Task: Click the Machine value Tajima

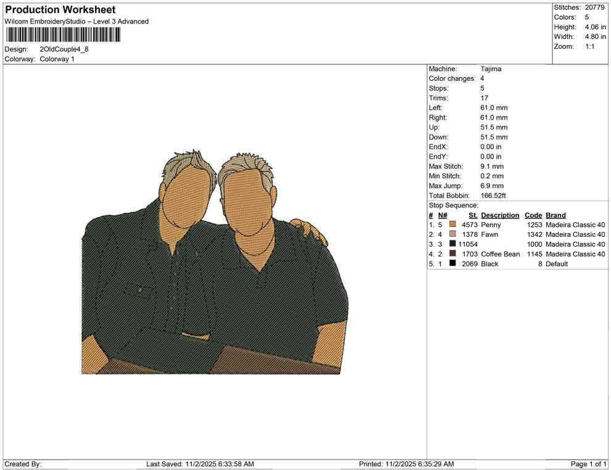Action: point(491,68)
